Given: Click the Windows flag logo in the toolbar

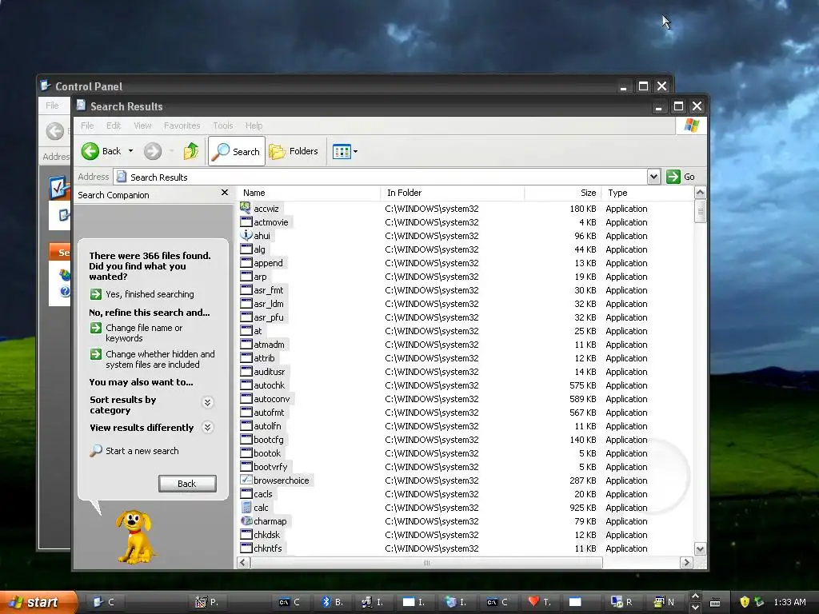Looking at the screenshot, I should pyautogui.click(x=692, y=126).
